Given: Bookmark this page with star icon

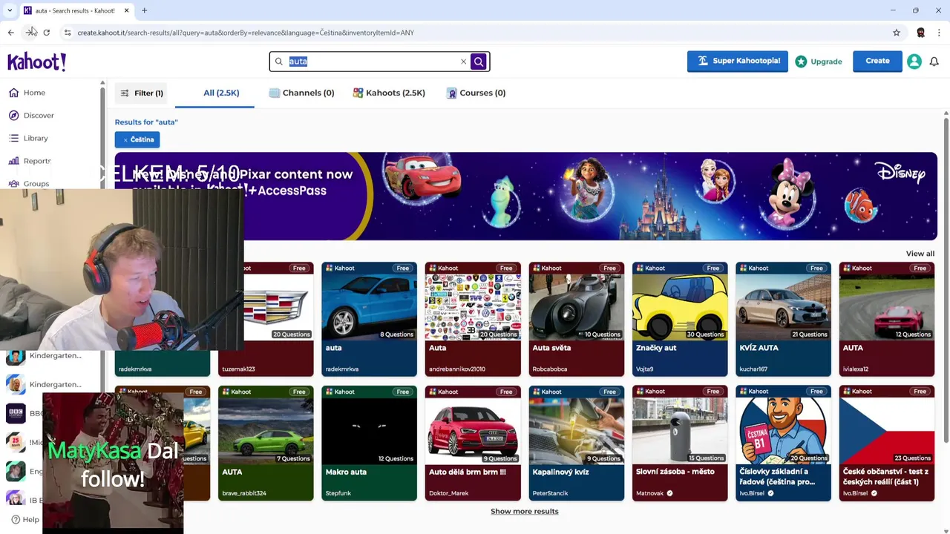Looking at the screenshot, I should click(897, 33).
